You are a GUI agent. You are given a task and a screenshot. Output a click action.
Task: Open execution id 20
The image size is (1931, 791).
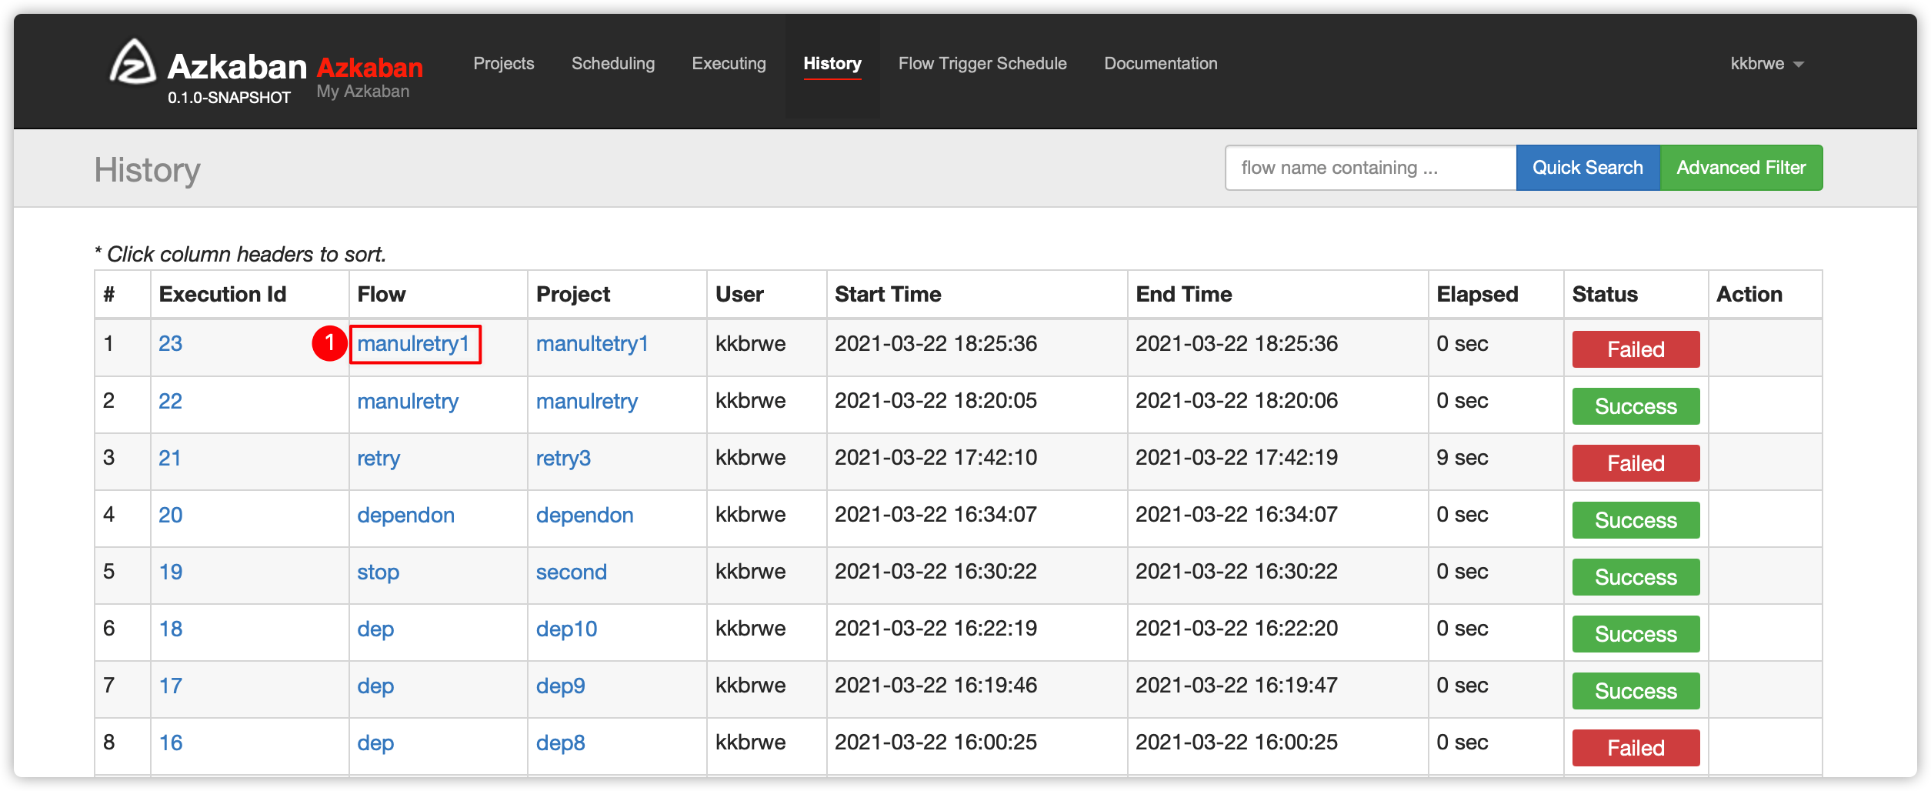(171, 515)
